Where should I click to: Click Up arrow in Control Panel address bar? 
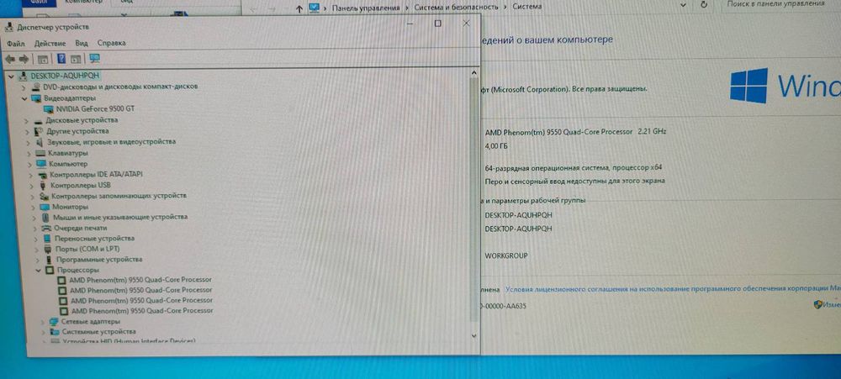(x=299, y=8)
